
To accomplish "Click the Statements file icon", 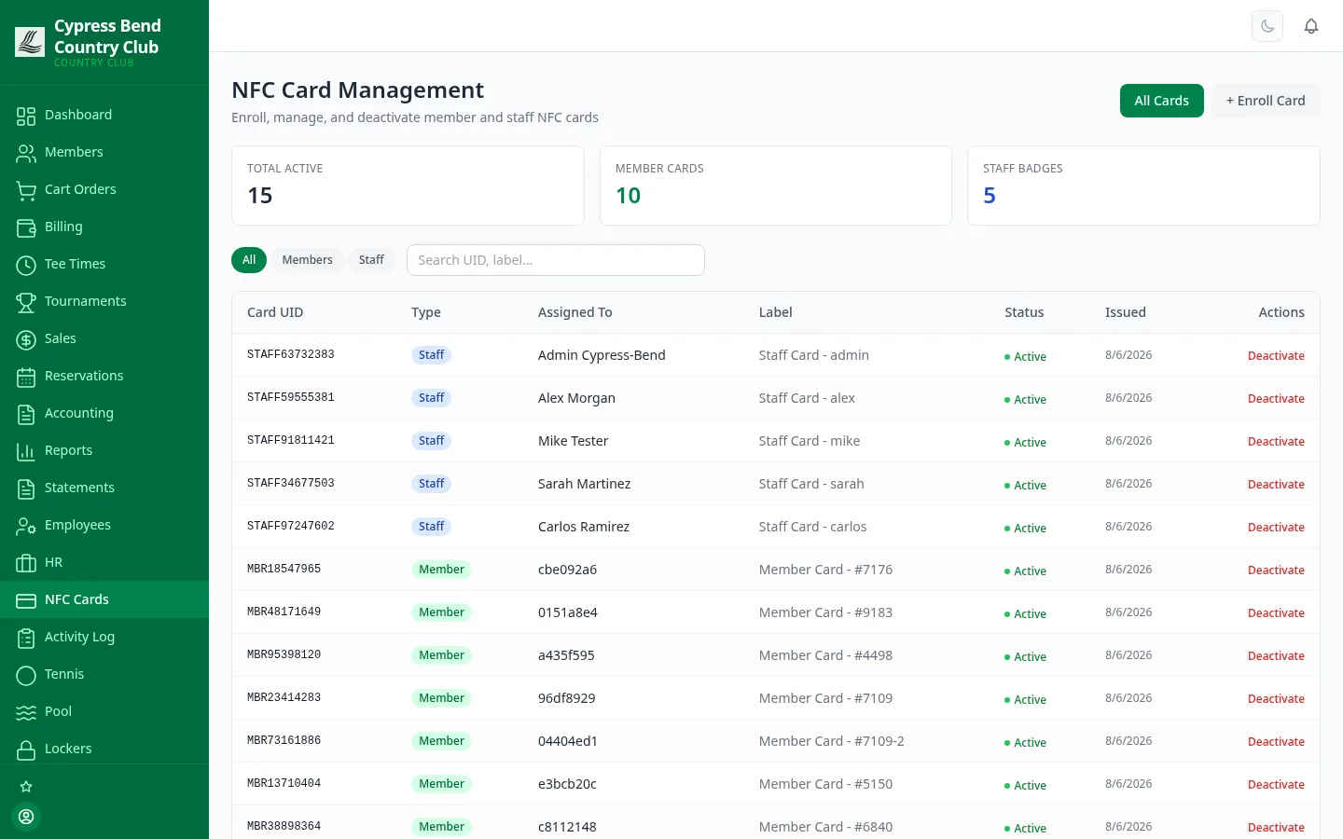I will click(x=26, y=488).
